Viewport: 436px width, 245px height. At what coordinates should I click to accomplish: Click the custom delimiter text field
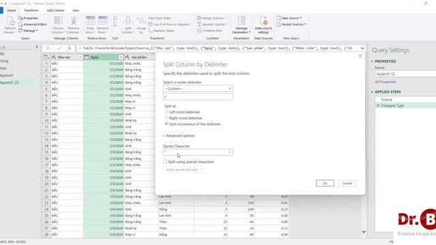click(x=198, y=97)
